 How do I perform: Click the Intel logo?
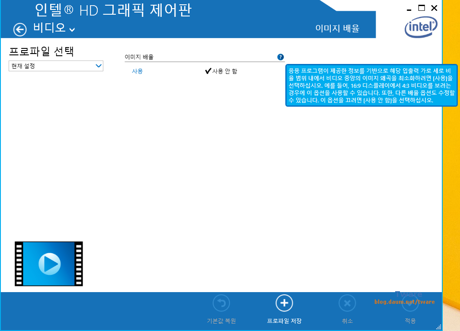pos(421,27)
